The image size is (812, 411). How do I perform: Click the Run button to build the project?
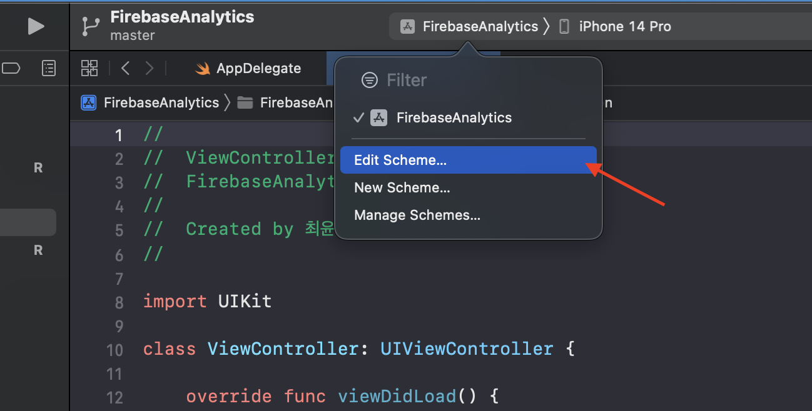pyautogui.click(x=36, y=26)
